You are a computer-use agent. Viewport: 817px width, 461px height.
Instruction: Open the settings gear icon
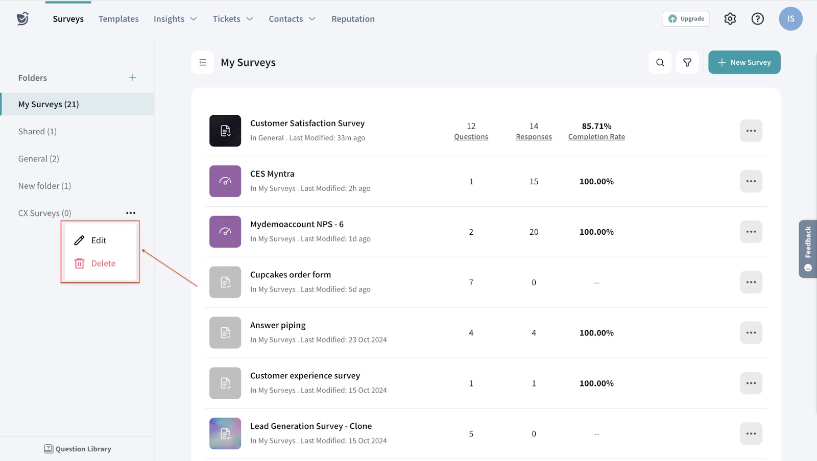tap(730, 19)
